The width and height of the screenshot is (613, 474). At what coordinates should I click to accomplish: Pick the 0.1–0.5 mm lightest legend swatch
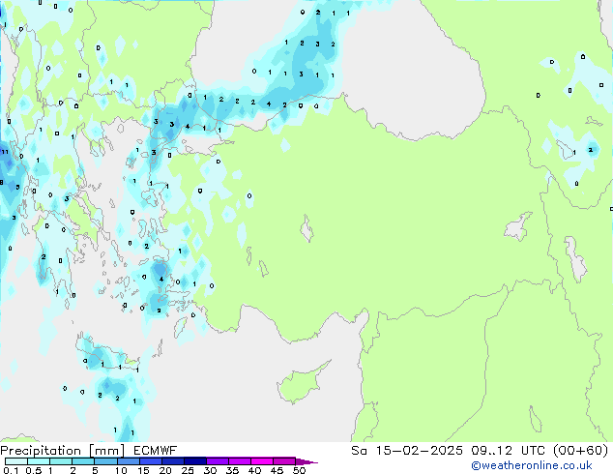(16, 461)
